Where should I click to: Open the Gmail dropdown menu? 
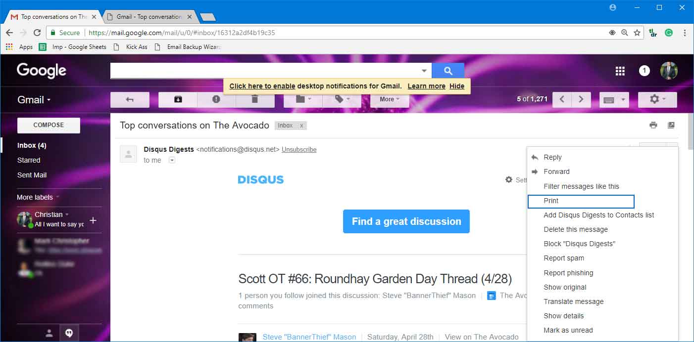pos(34,100)
